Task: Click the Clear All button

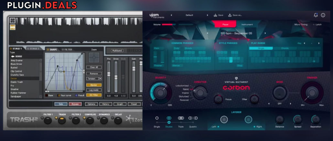Action: click(94, 67)
